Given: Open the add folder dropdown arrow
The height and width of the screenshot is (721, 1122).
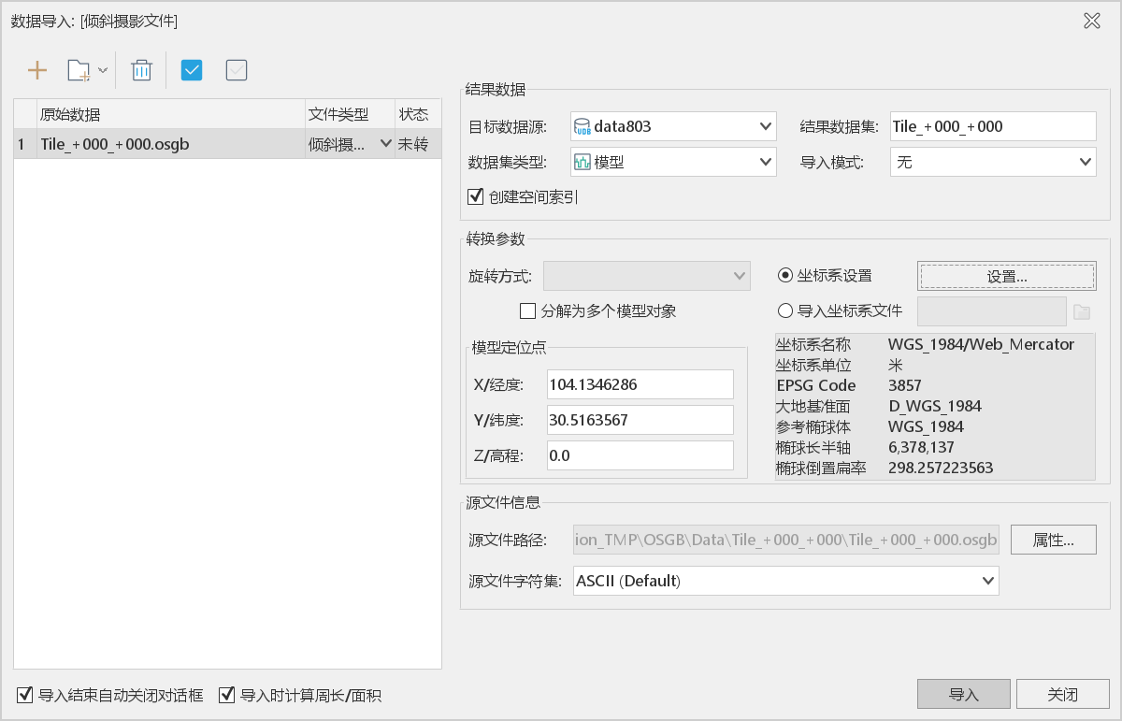Looking at the screenshot, I should pyautogui.click(x=103, y=70).
